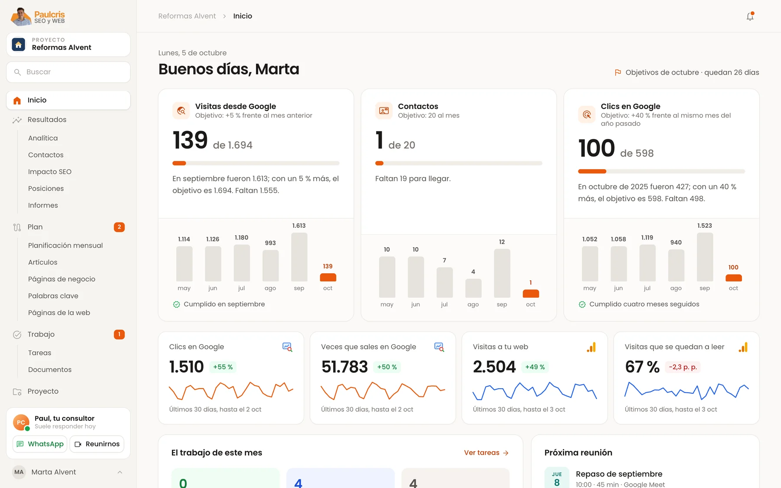
Task: Open Analítica in the sidebar
Action: click(x=43, y=138)
